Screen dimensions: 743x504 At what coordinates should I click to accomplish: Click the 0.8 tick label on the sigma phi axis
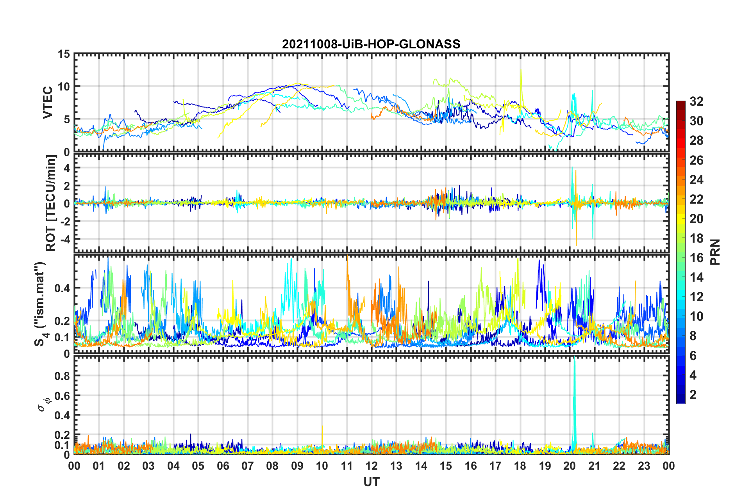pyautogui.click(x=63, y=376)
